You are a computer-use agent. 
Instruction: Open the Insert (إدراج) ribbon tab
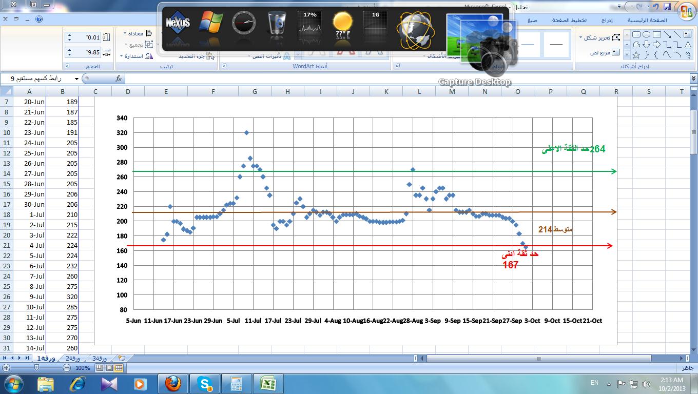(607, 21)
